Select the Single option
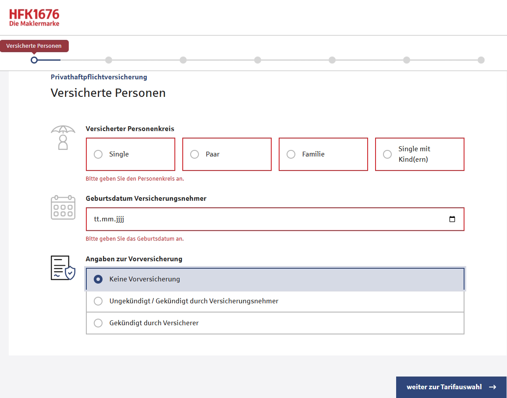 click(x=98, y=154)
